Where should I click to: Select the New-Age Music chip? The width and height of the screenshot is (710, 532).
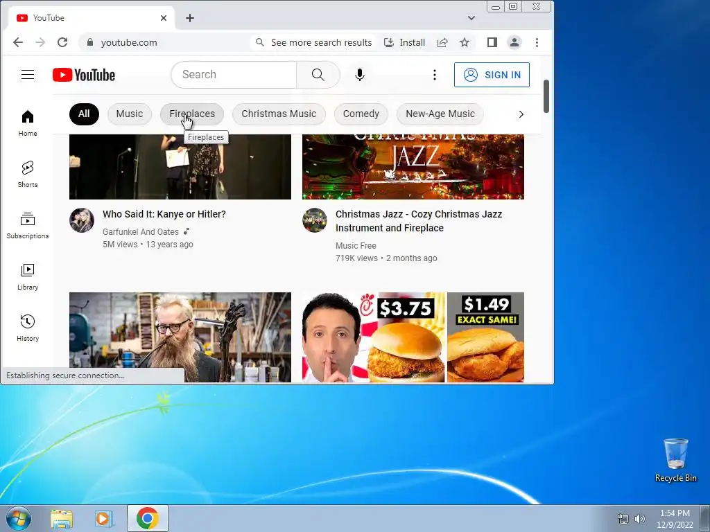(440, 114)
